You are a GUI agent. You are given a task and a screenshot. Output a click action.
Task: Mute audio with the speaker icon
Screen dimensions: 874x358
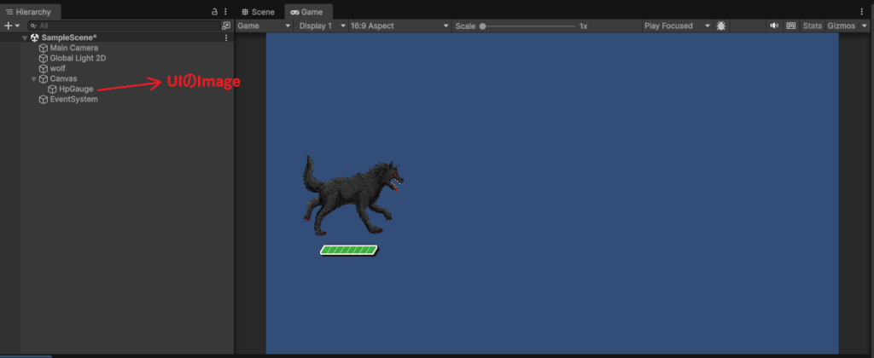tap(774, 26)
